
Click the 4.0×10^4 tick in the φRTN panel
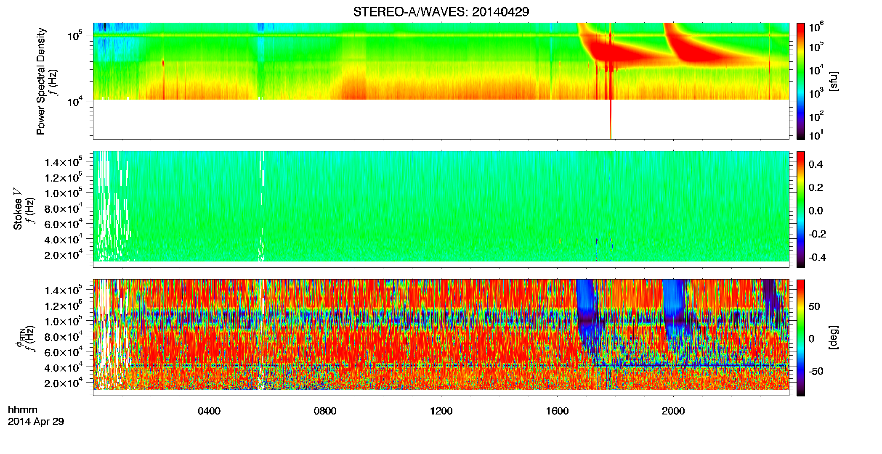pos(64,367)
